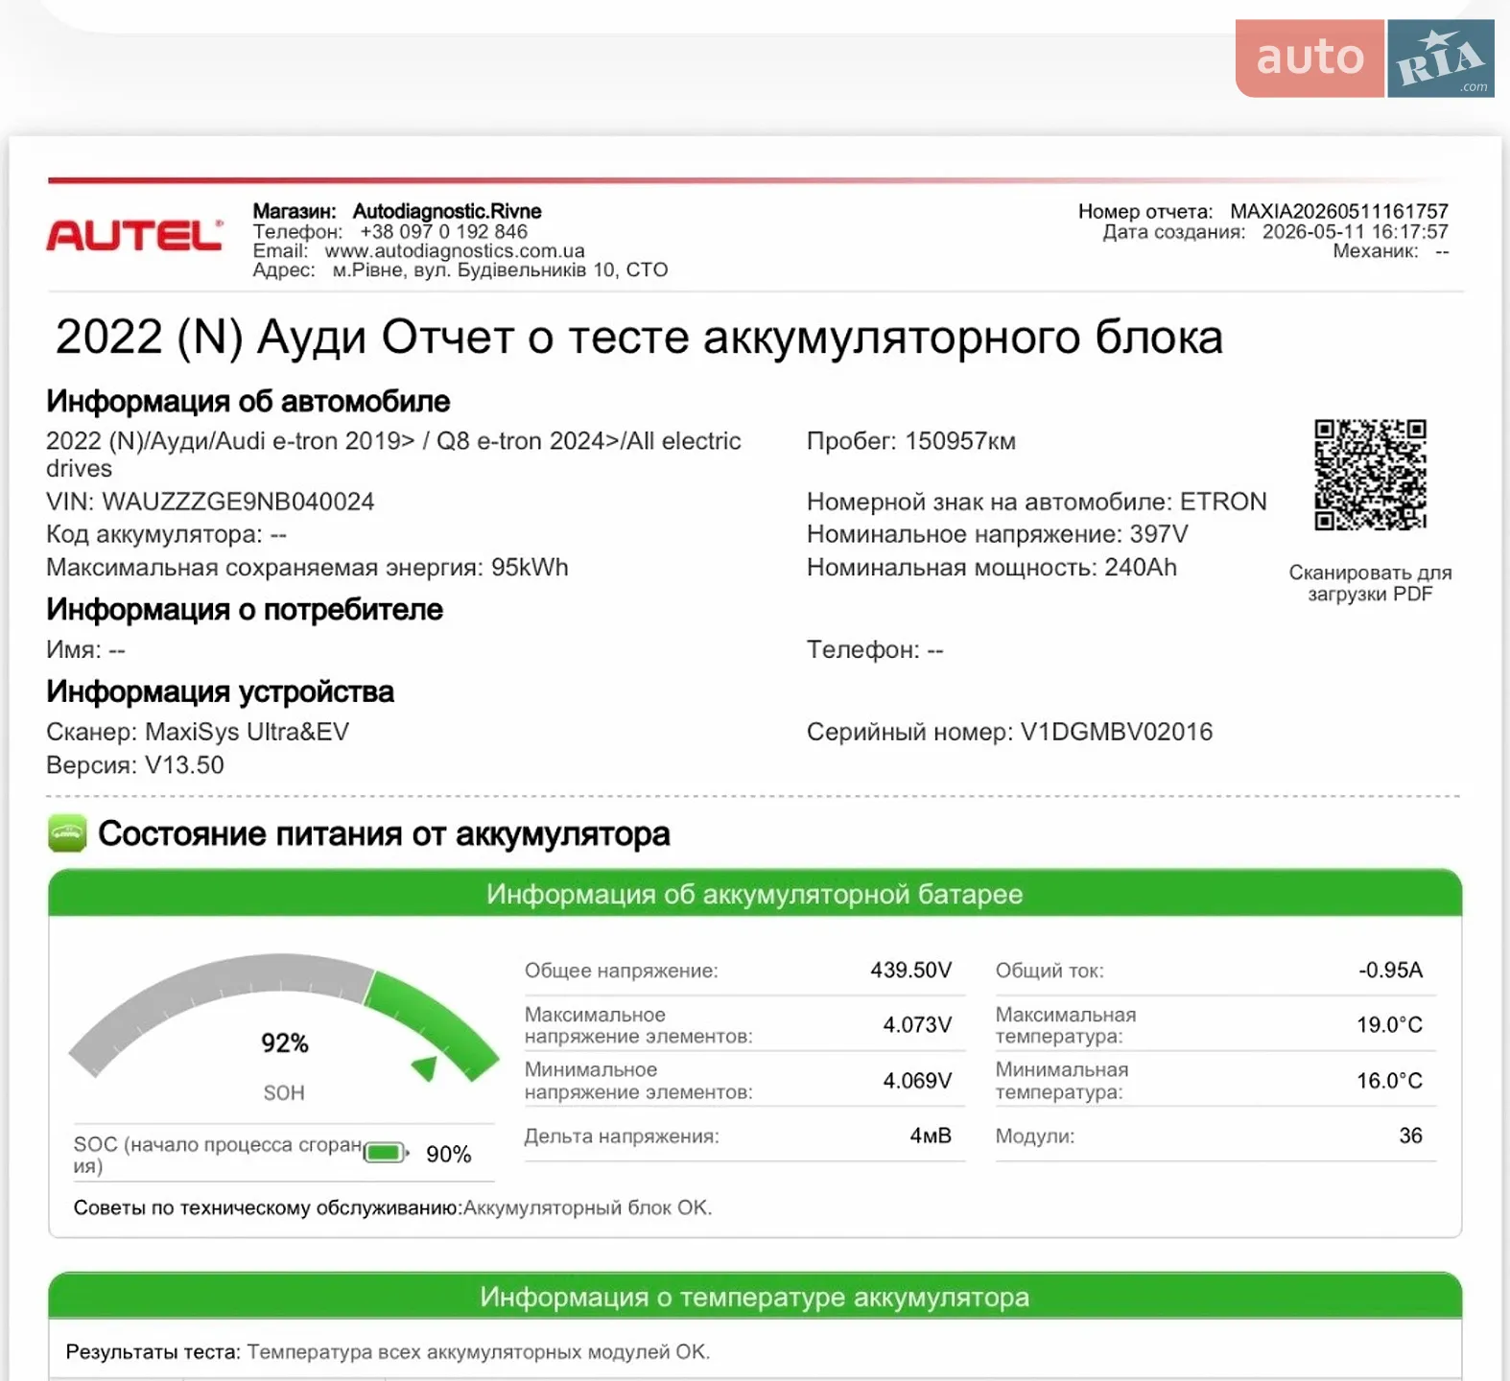
Task: Click the heading Информация устройства
Action: tap(220, 691)
